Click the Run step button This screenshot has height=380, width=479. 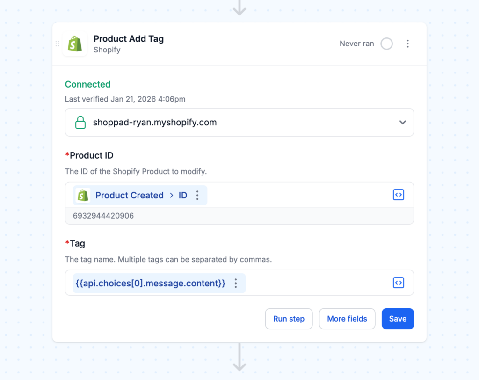pos(289,319)
